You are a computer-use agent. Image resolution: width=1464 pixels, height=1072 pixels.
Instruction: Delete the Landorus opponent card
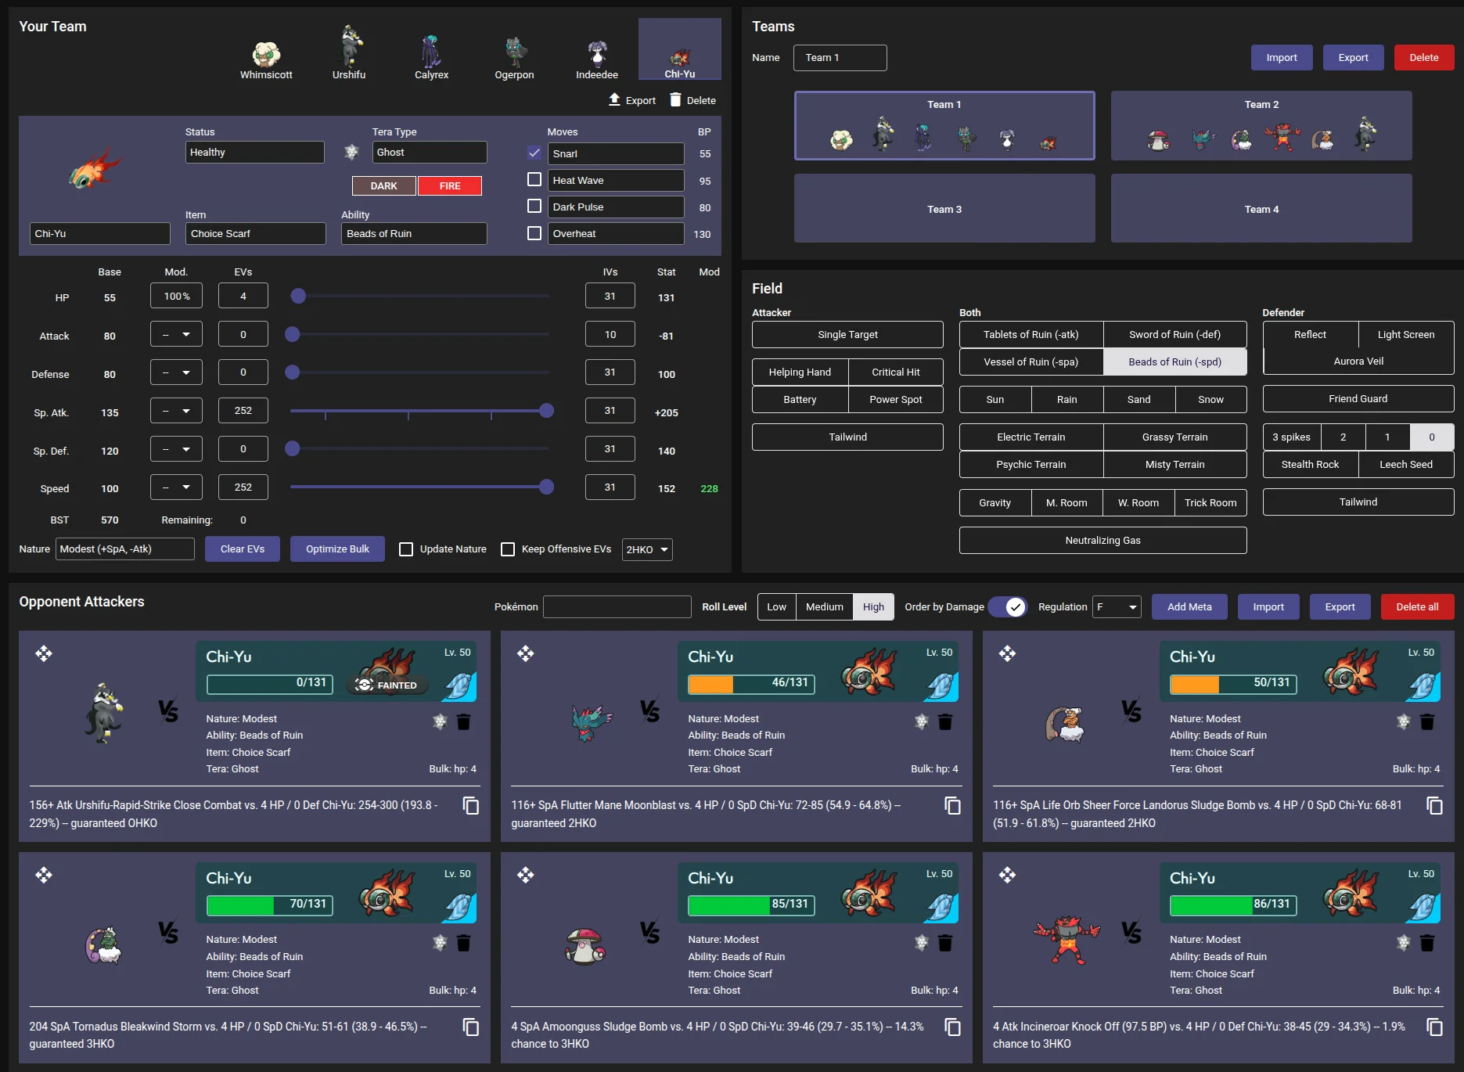tap(1427, 721)
